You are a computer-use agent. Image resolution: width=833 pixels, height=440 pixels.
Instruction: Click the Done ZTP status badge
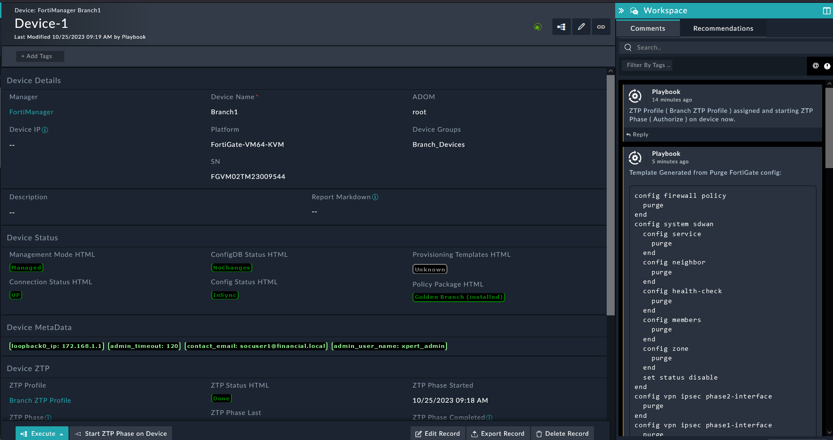(x=221, y=398)
